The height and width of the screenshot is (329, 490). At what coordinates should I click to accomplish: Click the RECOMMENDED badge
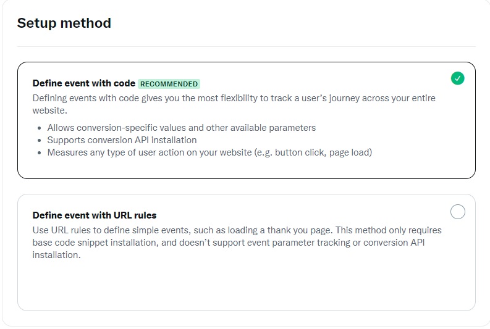(169, 84)
